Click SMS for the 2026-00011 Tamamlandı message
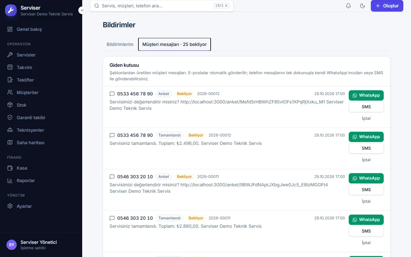 point(366,231)
